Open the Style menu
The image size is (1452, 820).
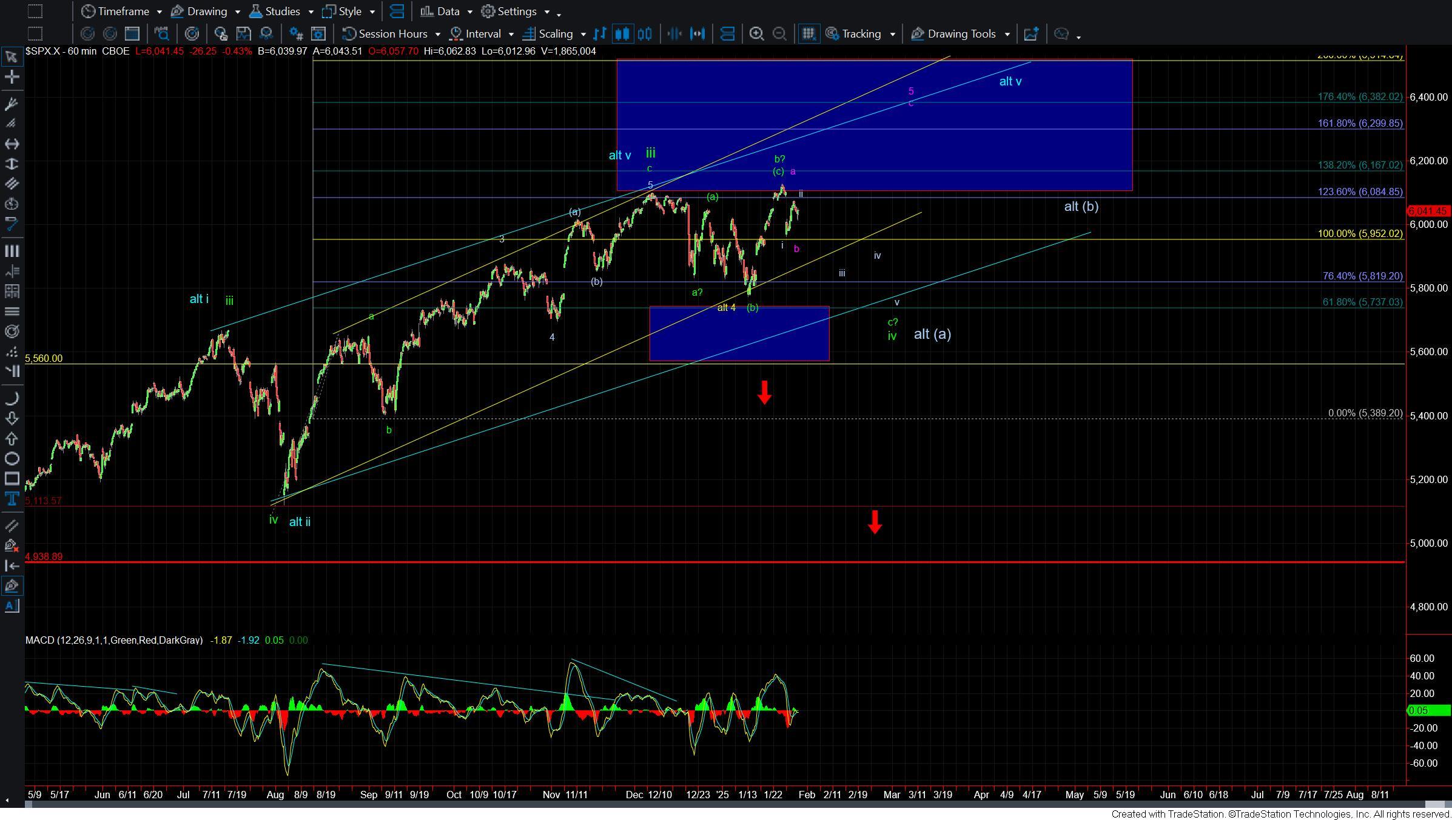pos(342,12)
